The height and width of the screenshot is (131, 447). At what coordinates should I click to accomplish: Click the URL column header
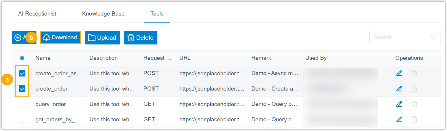(x=185, y=58)
